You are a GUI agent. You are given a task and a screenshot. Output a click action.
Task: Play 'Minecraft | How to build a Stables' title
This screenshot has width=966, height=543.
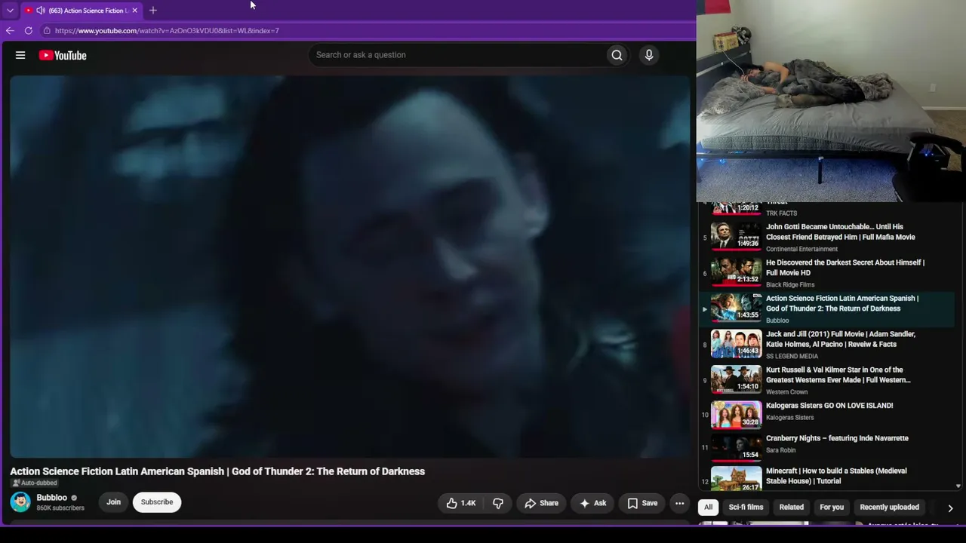tap(836, 476)
